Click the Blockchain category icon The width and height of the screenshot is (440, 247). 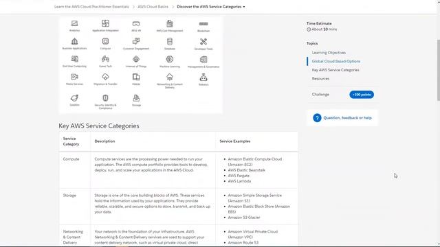coord(203,24)
